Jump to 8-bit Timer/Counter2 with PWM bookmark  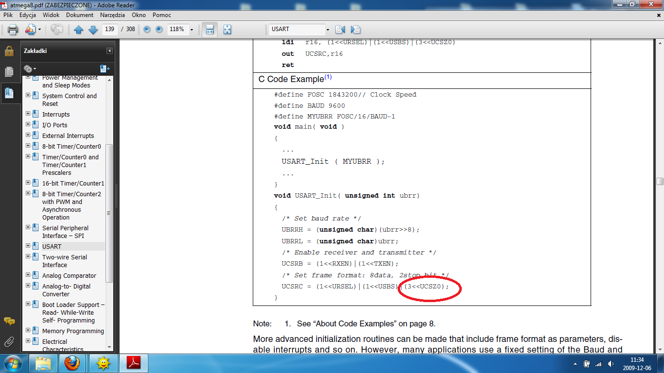coord(71,205)
